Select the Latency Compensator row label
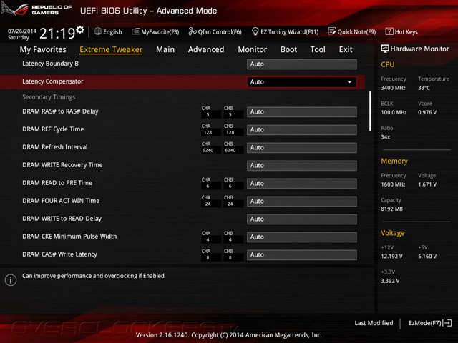Image resolution: width=458 pixels, height=343 pixels. [53, 81]
